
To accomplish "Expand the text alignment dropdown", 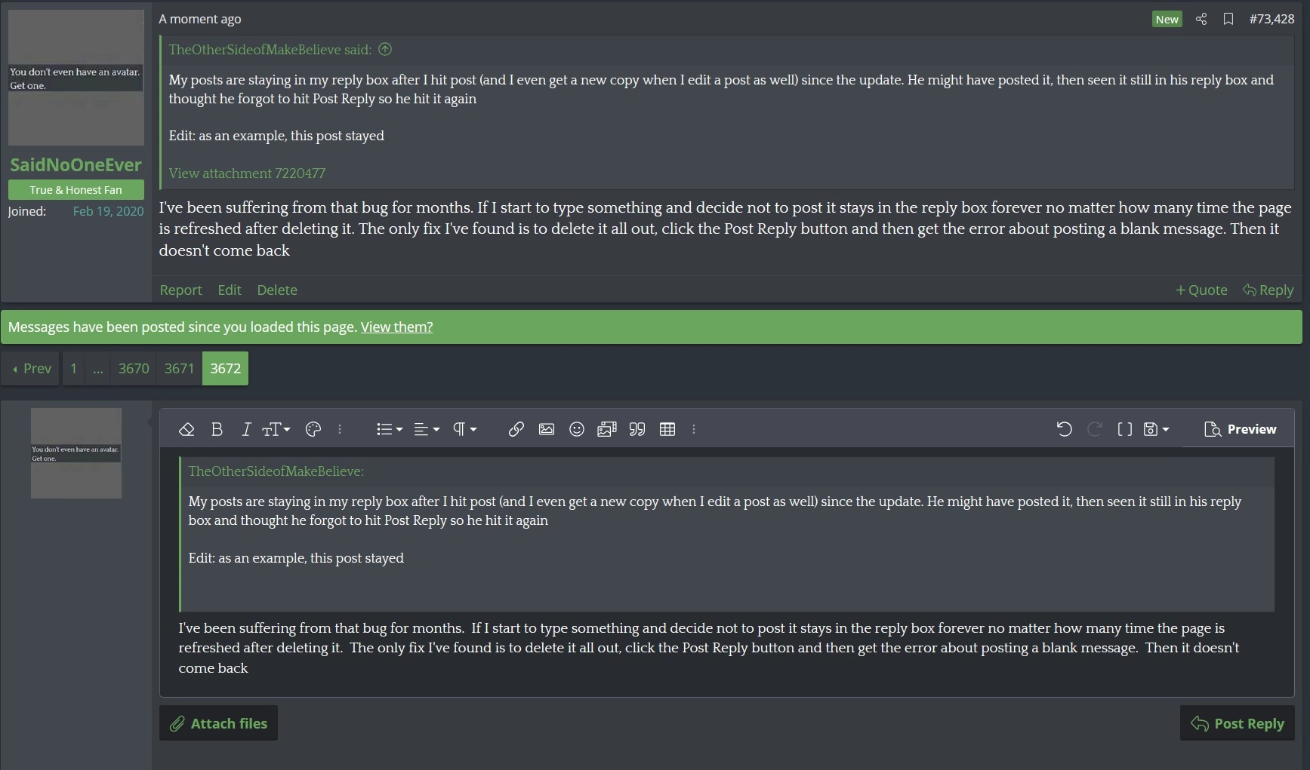I will (427, 429).
